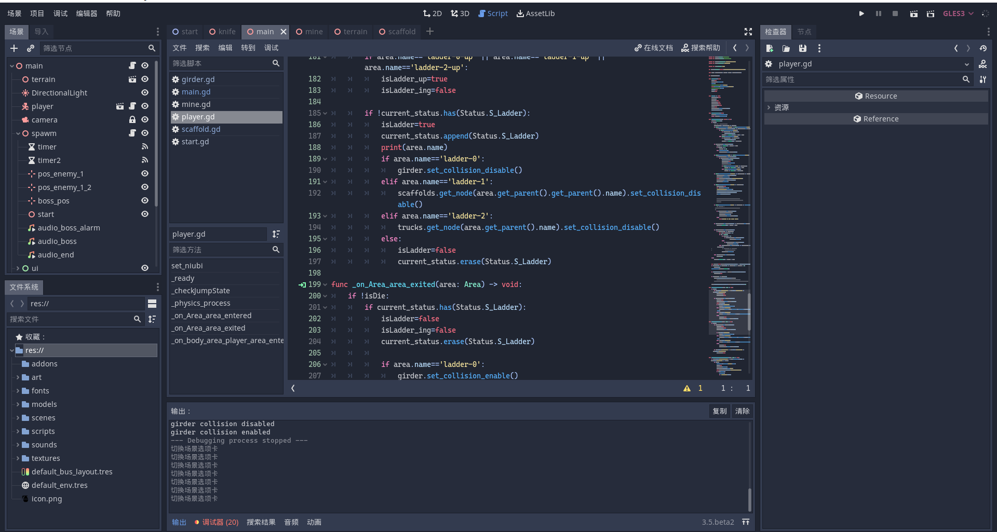
Task: Show signals connected to the timer node
Action: pos(145,147)
